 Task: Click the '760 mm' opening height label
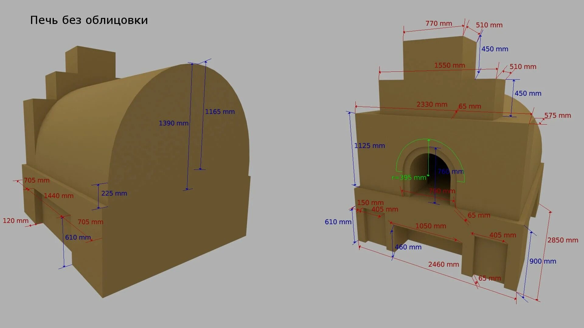pyautogui.click(x=450, y=171)
